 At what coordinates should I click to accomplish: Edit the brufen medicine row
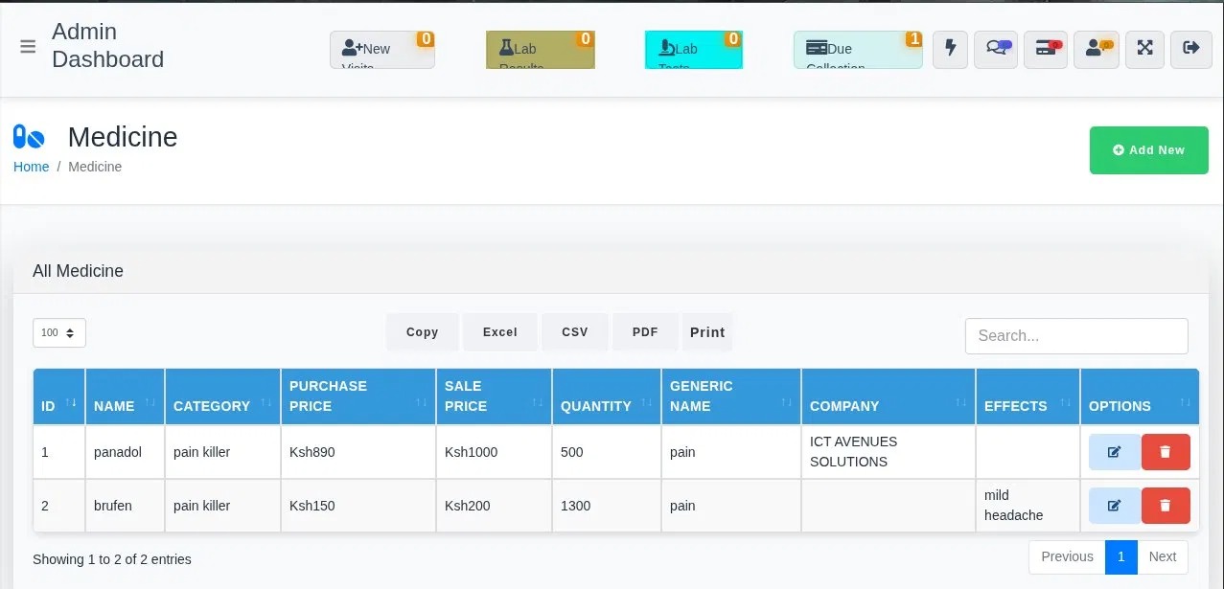[1114, 506]
